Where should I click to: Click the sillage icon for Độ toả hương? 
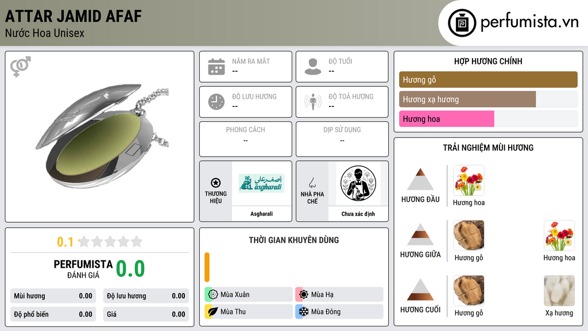click(x=313, y=102)
